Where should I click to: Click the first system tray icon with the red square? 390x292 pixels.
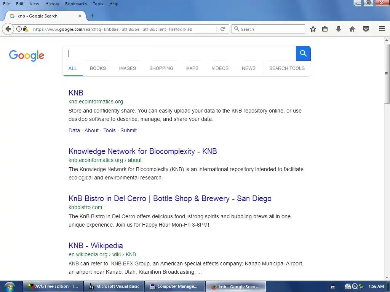click(348, 286)
